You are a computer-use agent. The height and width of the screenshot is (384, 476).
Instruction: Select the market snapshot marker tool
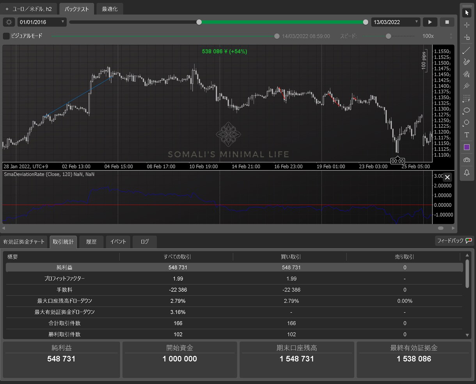467,37
